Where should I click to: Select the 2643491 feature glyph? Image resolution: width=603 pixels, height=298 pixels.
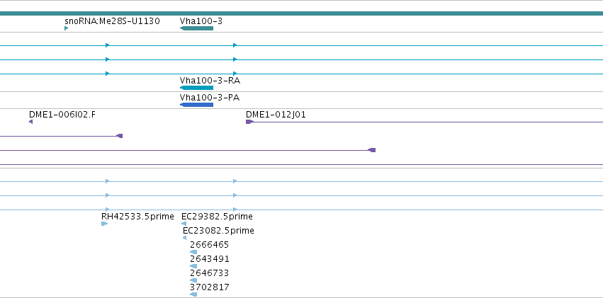(193, 267)
